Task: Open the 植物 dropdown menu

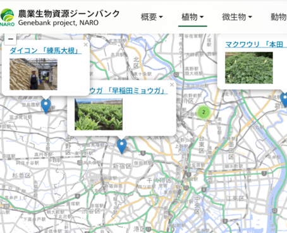Action: [193, 17]
